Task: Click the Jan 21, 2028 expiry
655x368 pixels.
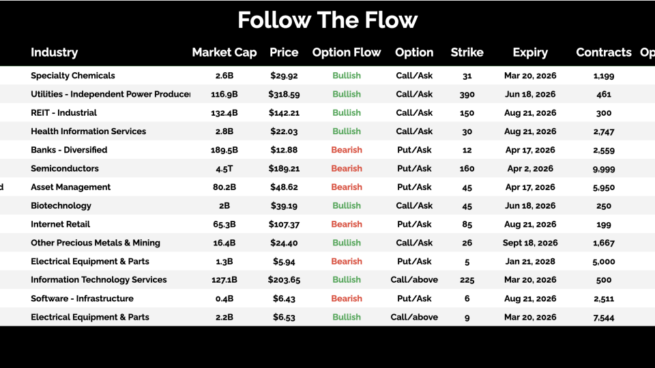Action: pos(530,261)
